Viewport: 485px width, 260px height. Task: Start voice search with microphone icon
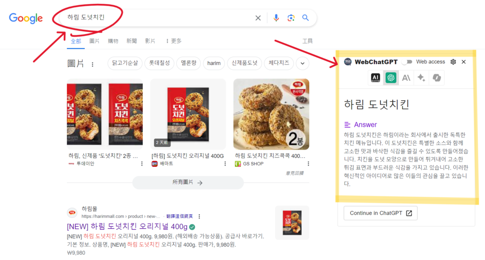click(x=276, y=18)
